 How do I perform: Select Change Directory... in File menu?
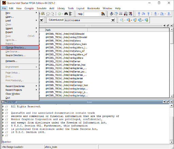tap(20, 48)
